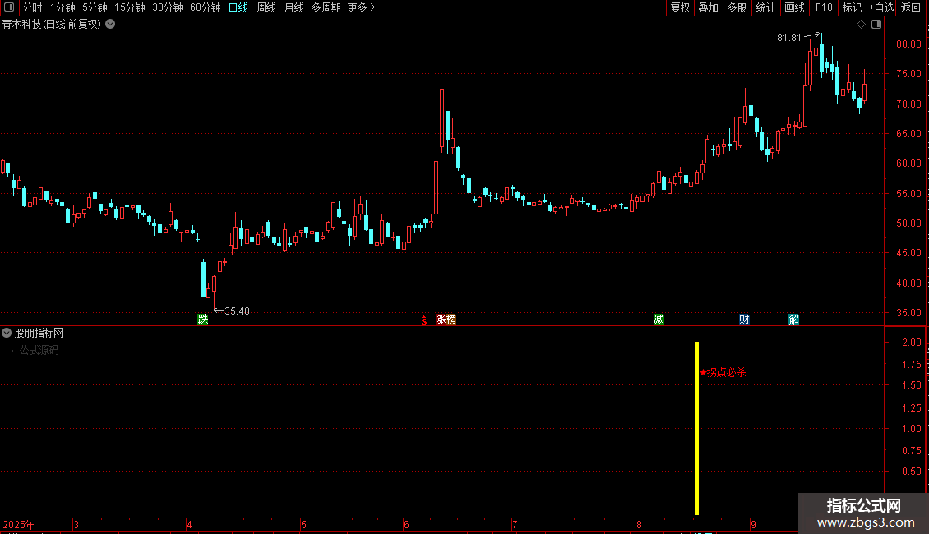Add stock via +自选 button

[881, 7]
